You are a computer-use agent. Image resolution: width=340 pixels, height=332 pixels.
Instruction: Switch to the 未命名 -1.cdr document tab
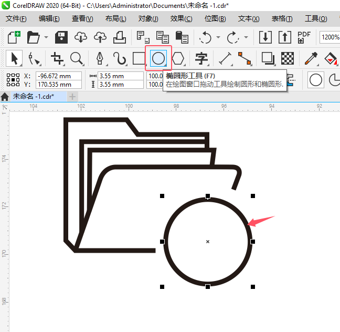(x=35, y=97)
